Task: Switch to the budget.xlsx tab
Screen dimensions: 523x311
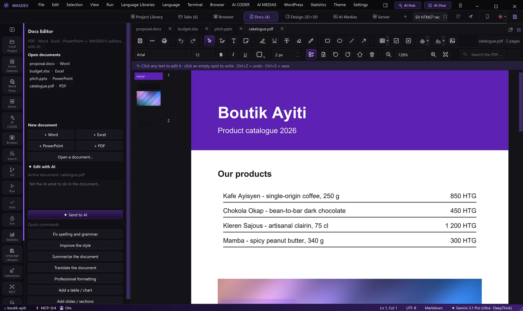Action: [x=188, y=29]
